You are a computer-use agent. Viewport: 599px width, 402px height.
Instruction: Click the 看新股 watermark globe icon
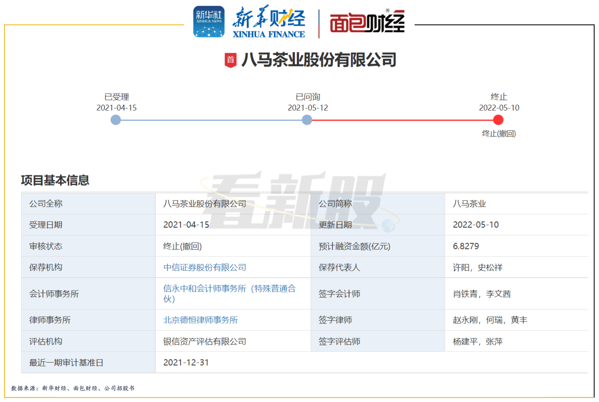[389, 225]
